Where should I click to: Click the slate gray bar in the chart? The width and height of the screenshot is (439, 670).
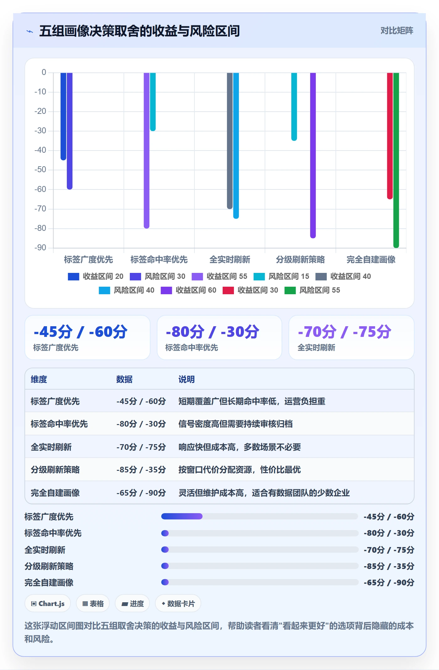(x=230, y=141)
